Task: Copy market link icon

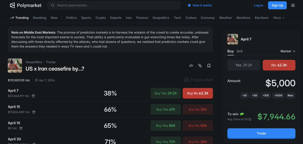Action: pyautogui.click(x=200, y=66)
